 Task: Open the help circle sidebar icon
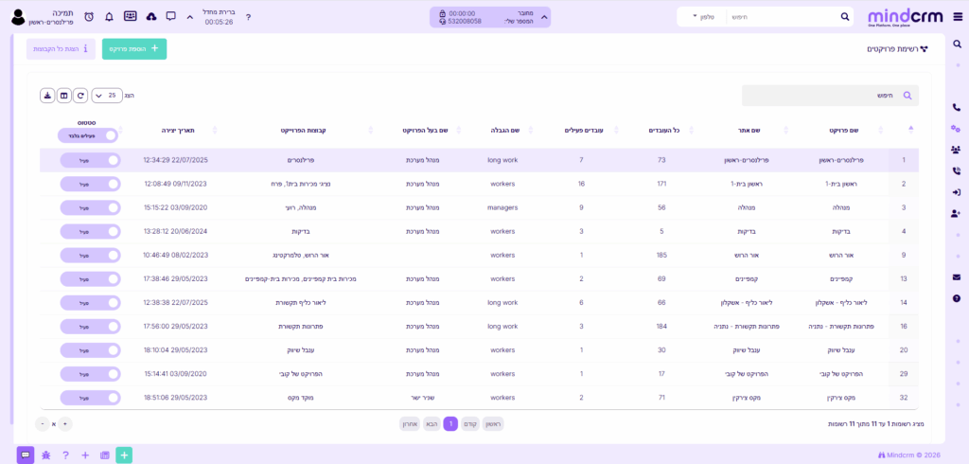tap(957, 298)
